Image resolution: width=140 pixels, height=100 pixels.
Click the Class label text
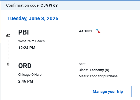click(83, 70)
